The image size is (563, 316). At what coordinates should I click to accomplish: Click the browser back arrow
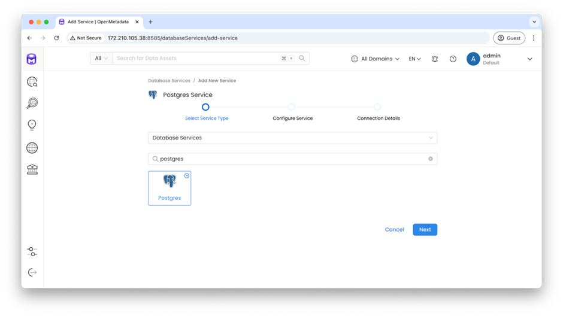[29, 38]
